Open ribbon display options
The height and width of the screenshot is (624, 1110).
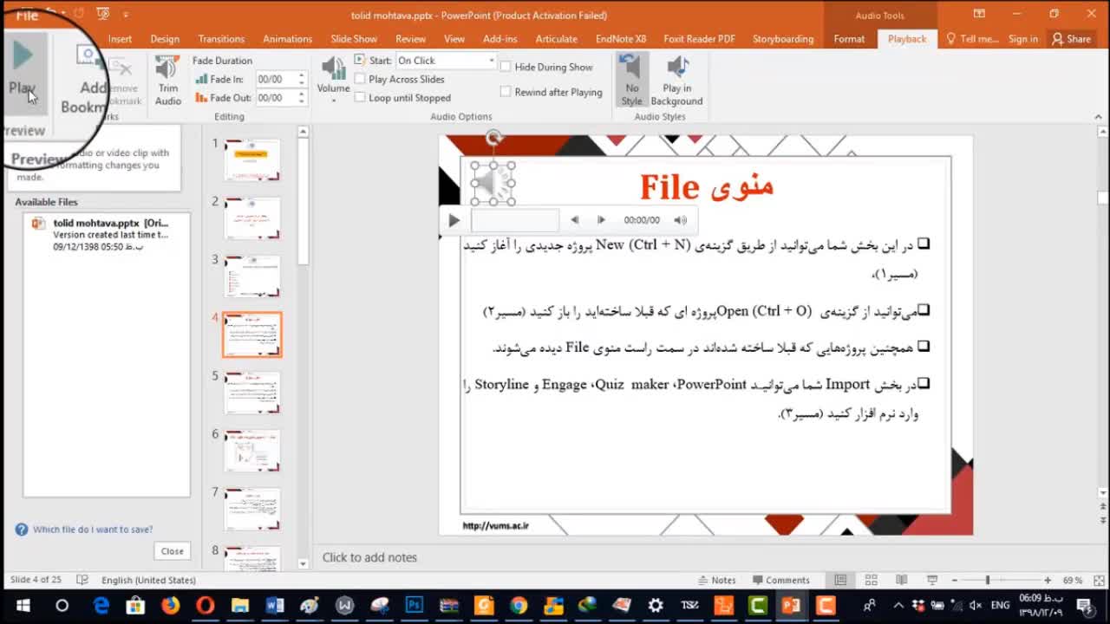pyautogui.click(x=979, y=14)
